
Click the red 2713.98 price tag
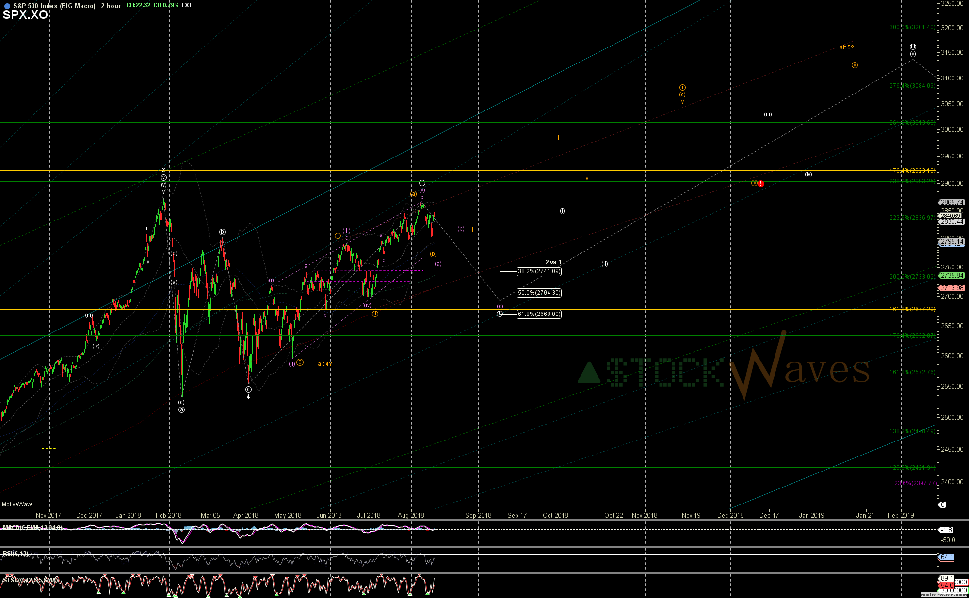(x=952, y=288)
